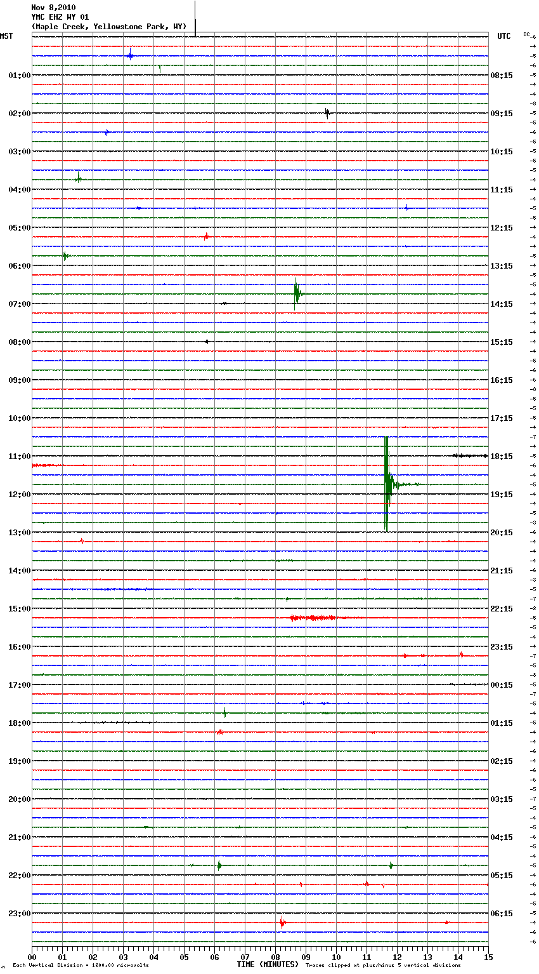Image resolution: width=539 pixels, height=974 pixels.
Task: Click the green spike above the 04:00 trace
Action: click(78, 178)
